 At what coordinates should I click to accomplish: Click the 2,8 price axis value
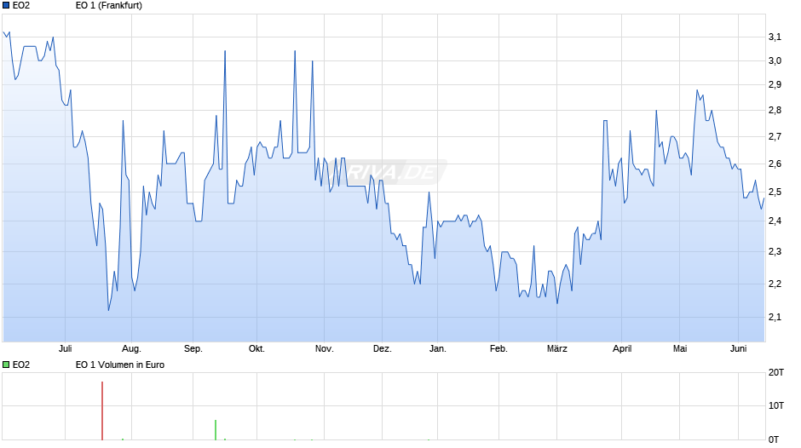pos(775,111)
